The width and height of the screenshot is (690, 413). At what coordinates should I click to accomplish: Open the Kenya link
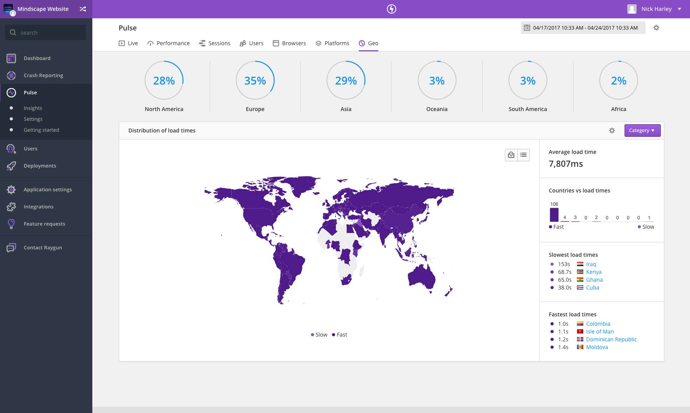594,272
